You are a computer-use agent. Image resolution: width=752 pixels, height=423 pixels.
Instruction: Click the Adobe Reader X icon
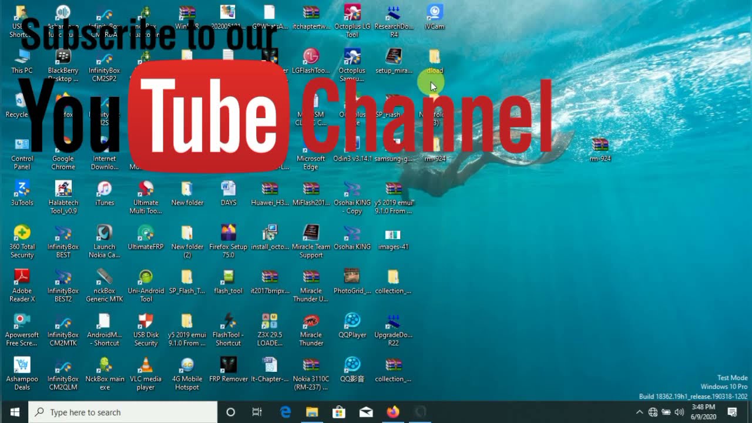tap(22, 286)
